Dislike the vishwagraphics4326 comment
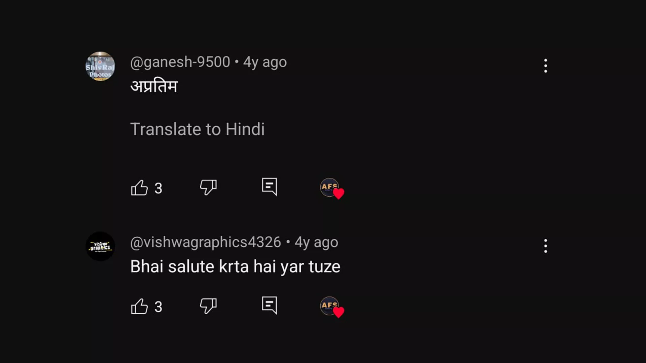This screenshot has height=363, width=646. pos(208,306)
